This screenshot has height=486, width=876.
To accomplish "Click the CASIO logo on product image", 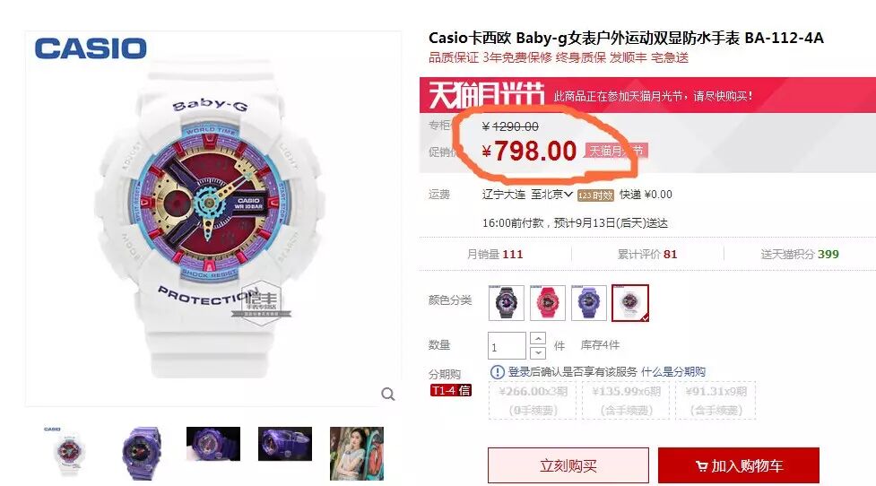I will 91,48.
